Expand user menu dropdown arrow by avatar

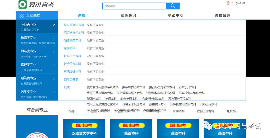232,3
